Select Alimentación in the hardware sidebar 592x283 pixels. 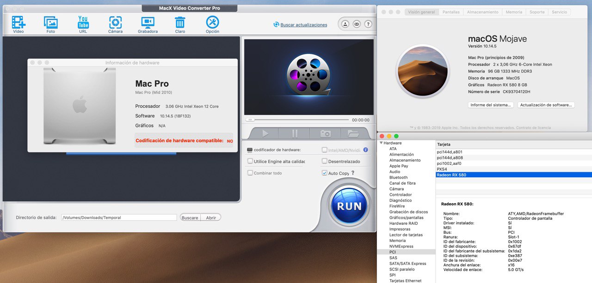[401, 155]
